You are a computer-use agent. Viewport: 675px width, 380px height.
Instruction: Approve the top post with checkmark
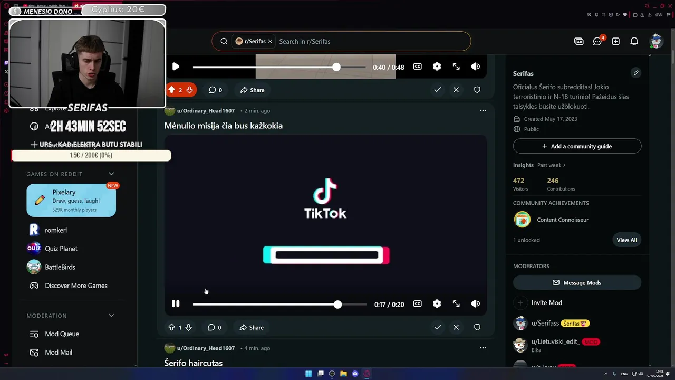point(437,90)
